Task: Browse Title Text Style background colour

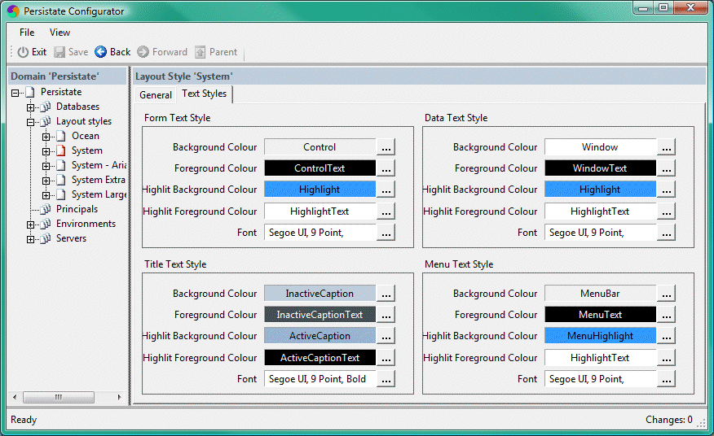Action: click(386, 294)
